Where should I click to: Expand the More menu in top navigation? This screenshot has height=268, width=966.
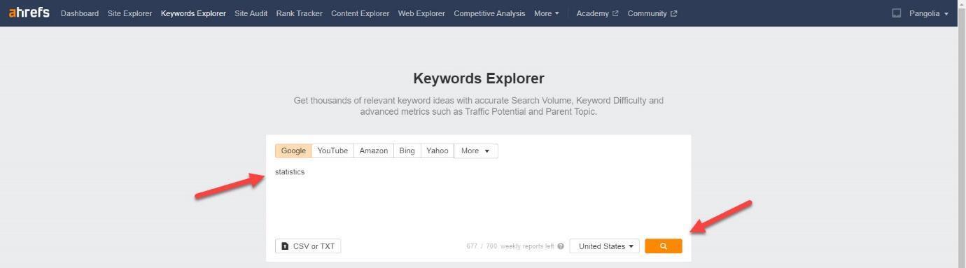[546, 13]
